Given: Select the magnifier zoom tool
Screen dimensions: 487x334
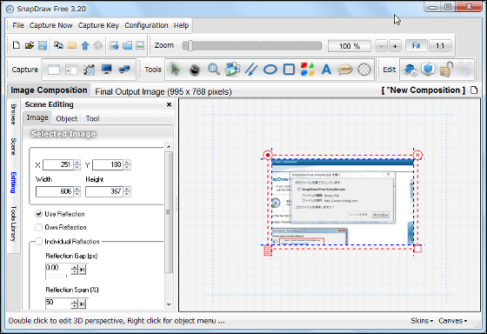Looking at the screenshot, I should (x=214, y=70).
